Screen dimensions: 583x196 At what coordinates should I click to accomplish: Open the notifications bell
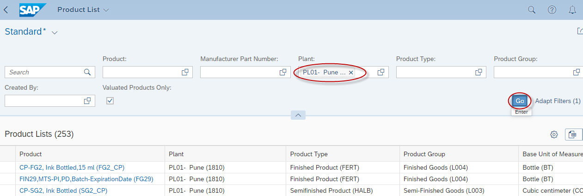click(572, 10)
